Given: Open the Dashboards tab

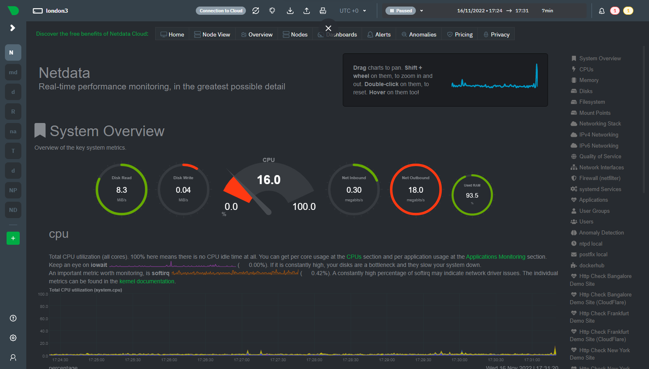Looking at the screenshot, I should tap(337, 34).
